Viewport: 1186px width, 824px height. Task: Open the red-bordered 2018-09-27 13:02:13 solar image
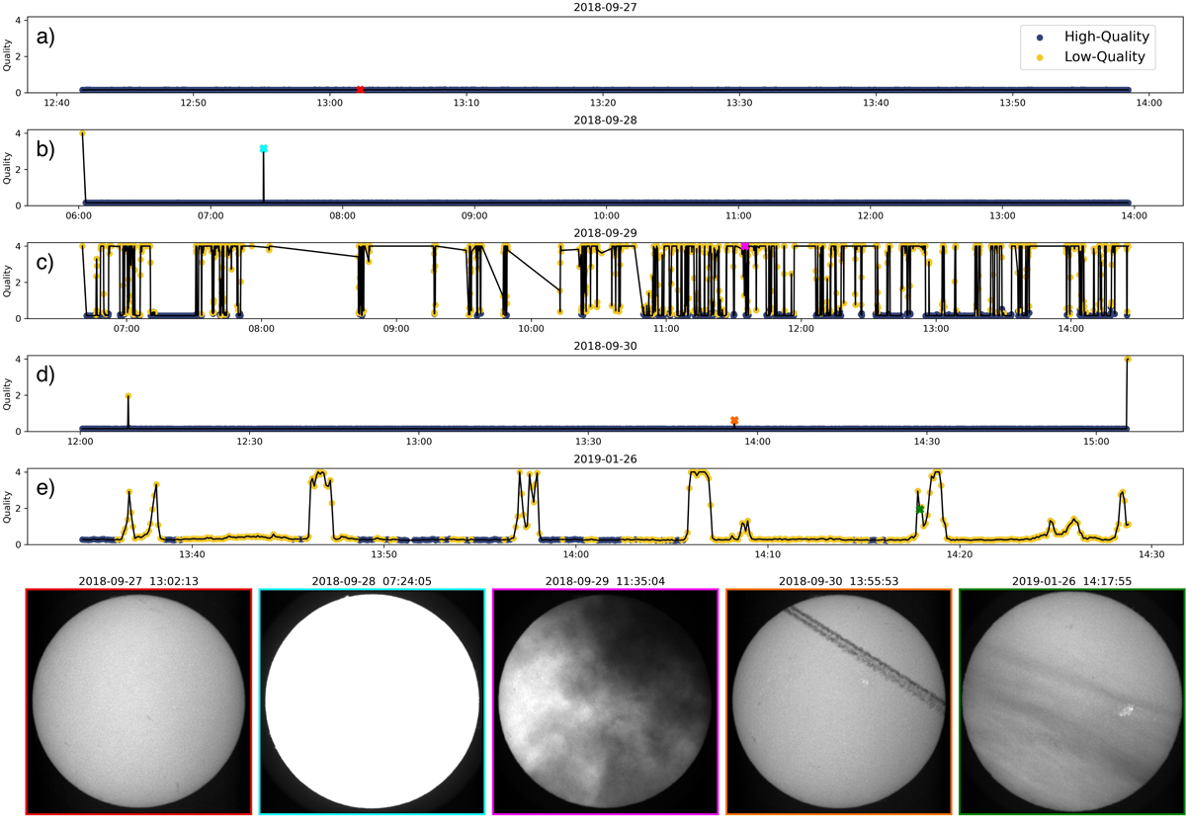click(138, 701)
